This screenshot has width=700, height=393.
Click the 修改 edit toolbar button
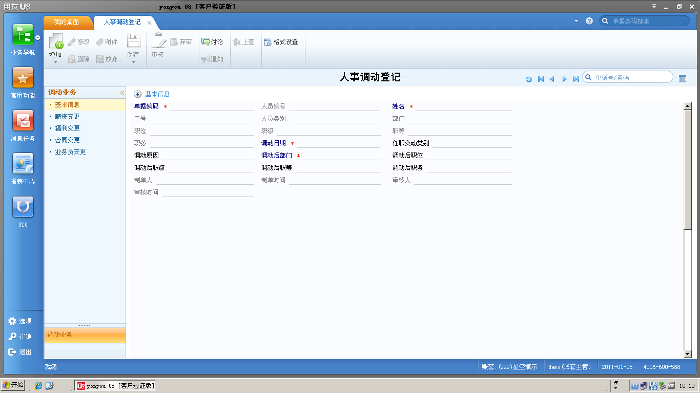pos(78,42)
